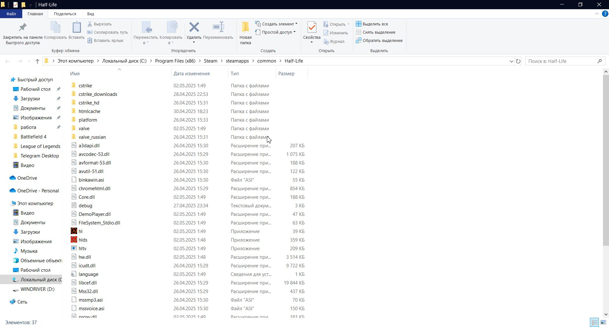Click the New Folder (Новая папка) icon
609x327 pixels.
(x=245, y=28)
